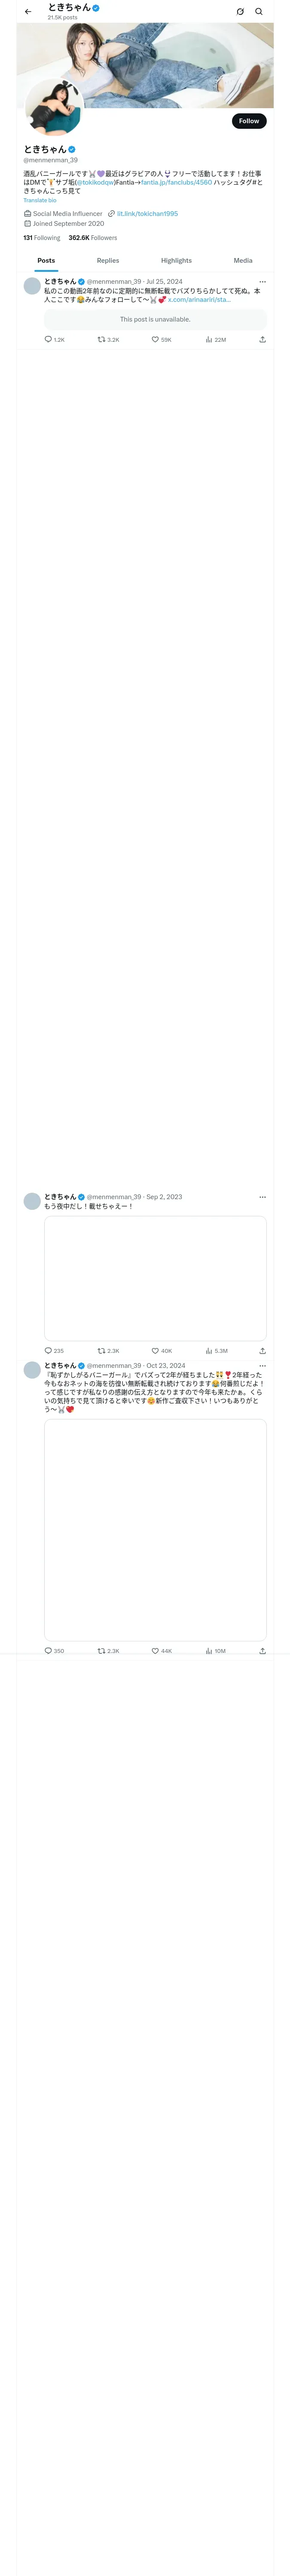Open more options on Oct 23, 2024 post
The image size is (290, 2576).
(263, 1366)
